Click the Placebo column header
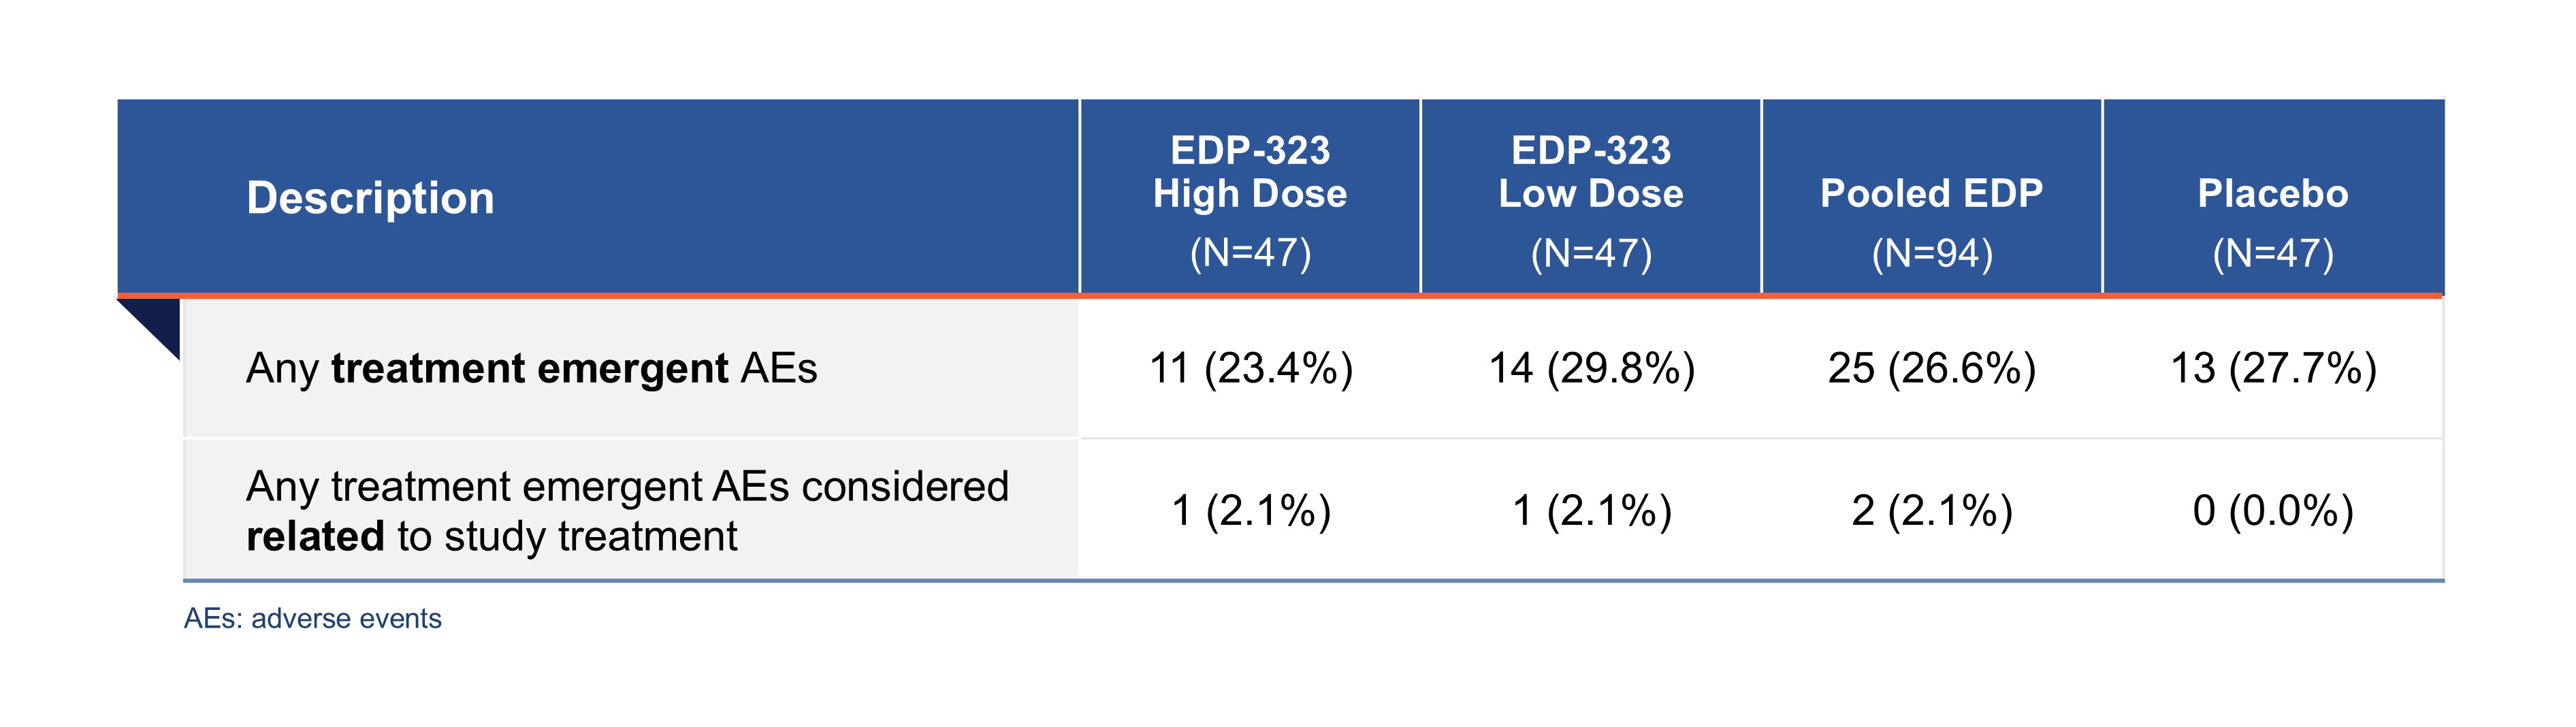 point(2272,193)
